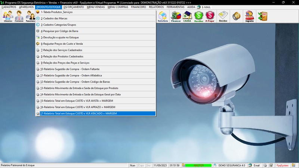Image resolution: width=299 pixels, height=168 pixels.
Task: Click the far-right status bar icon
Action: (x=294, y=165)
